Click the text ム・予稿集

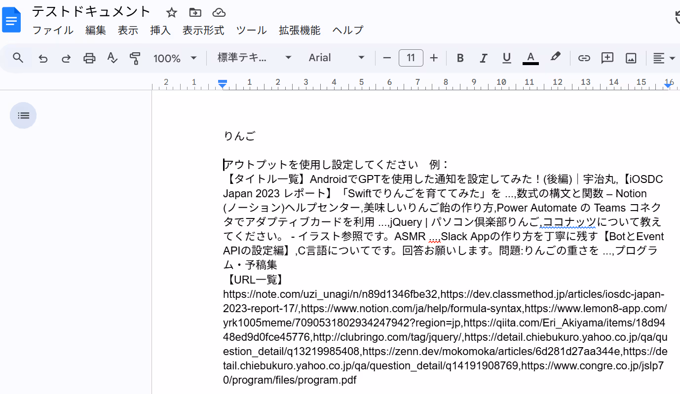[x=250, y=265]
